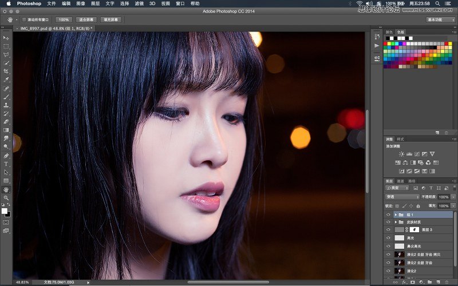
Task: Open the blend mode dropdown
Action: (402, 197)
